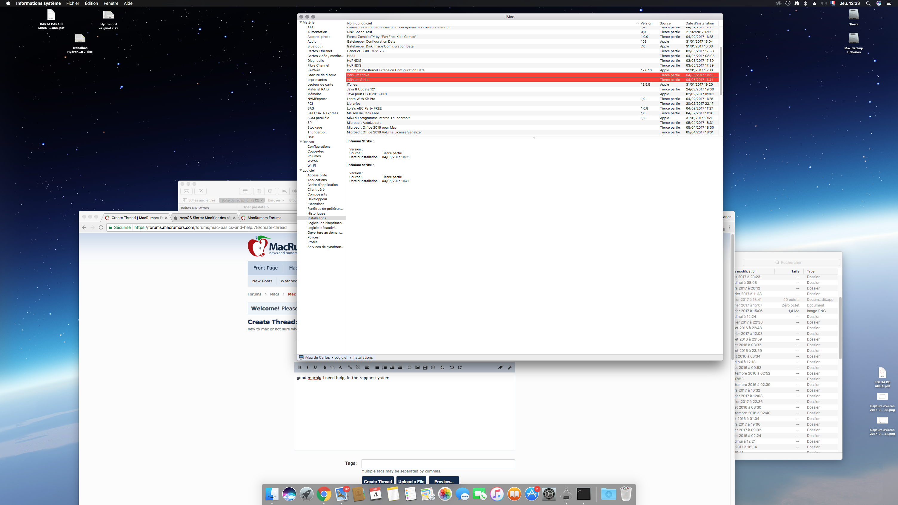Insert image via editor toolbar icon
The width and height of the screenshot is (898, 505).
pyautogui.click(x=417, y=367)
